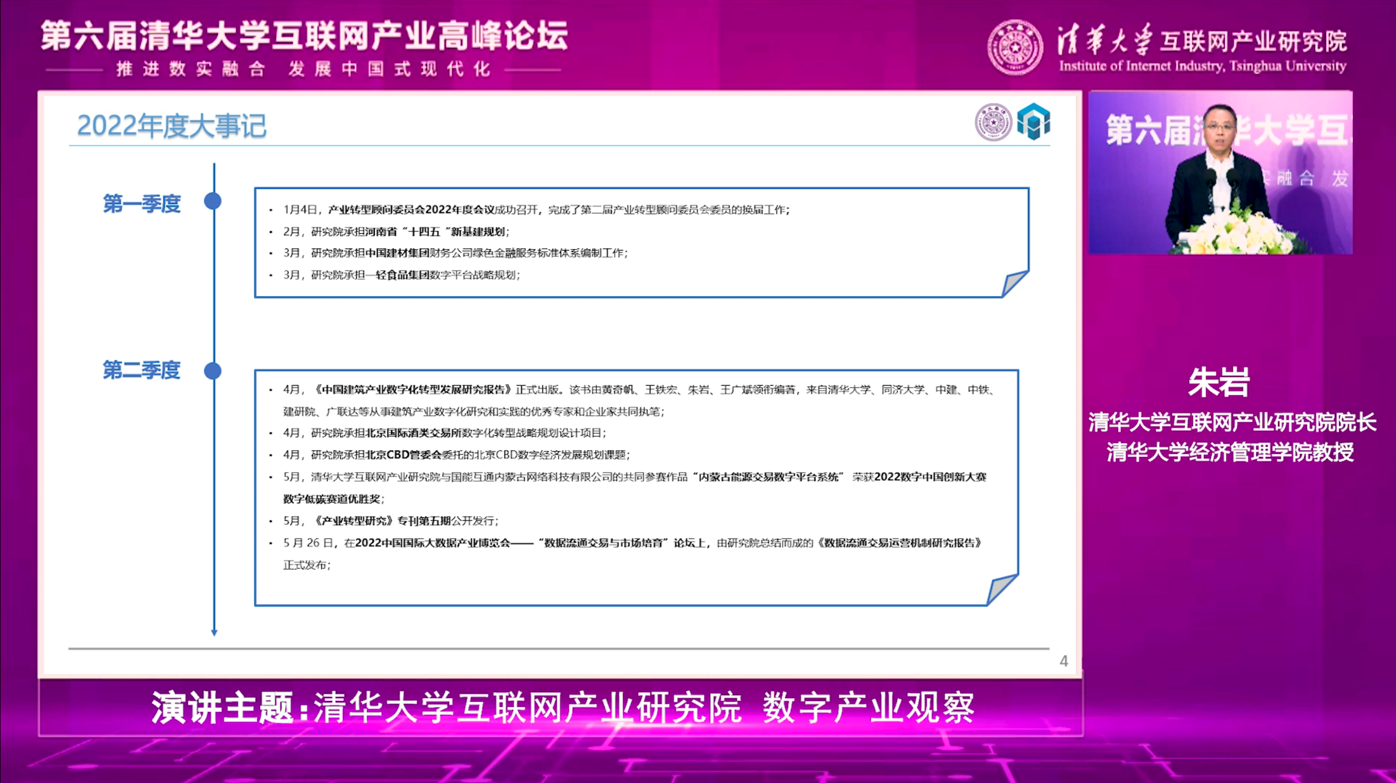Click the first quarter timeline dot

pos(213,201)
